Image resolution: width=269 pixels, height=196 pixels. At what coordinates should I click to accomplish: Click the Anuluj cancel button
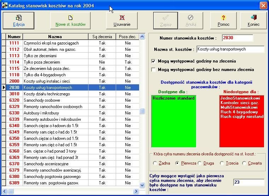pos(190,20)
